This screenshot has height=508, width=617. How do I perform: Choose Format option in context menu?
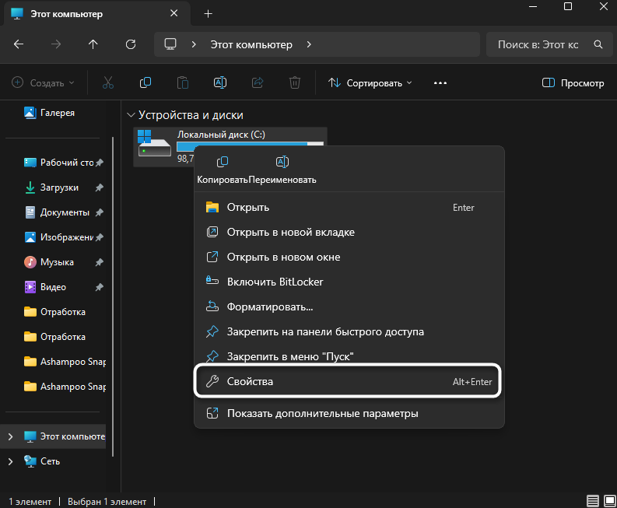point(269,307)
